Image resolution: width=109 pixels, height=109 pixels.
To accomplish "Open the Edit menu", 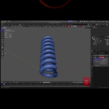I will pyautogui.click(x=6, y=25).
